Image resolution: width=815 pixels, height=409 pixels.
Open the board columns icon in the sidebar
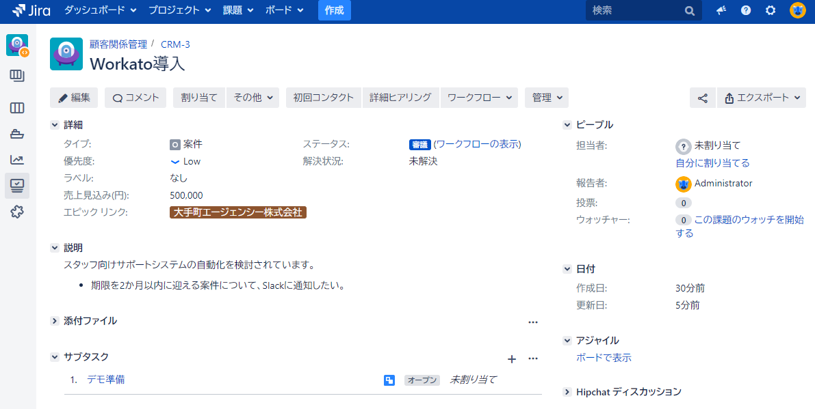click(17, 108)
